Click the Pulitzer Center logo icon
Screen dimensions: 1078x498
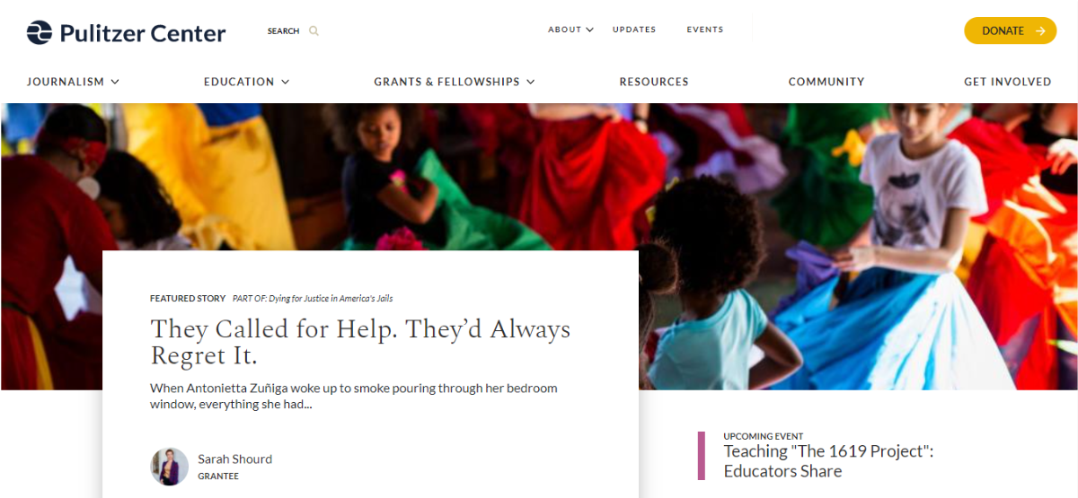coord(40,32)
